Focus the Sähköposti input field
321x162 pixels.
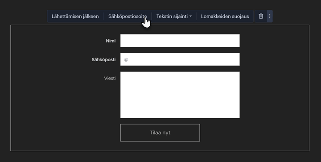(x=180, y=59)
